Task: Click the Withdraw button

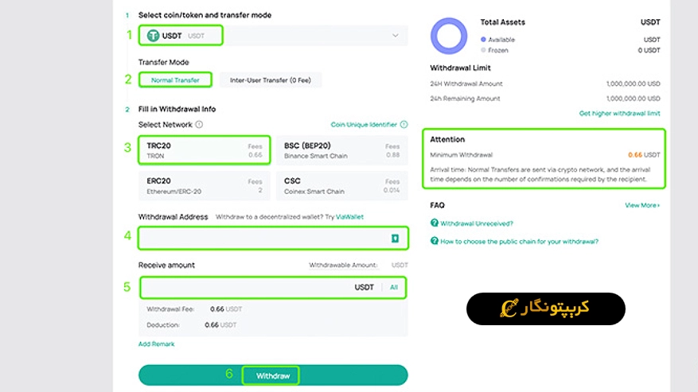Action: (273, 375)
